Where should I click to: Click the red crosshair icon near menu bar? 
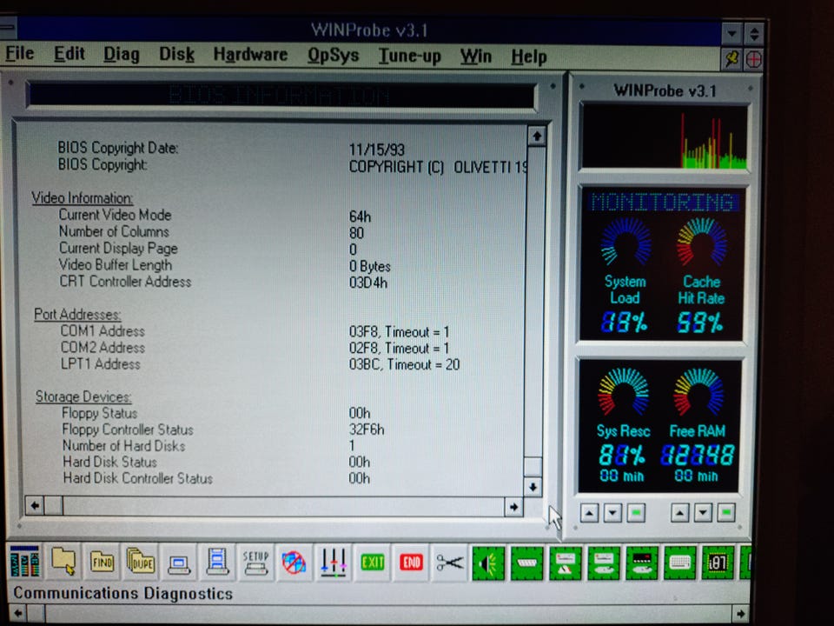click(x=754, y=58)
